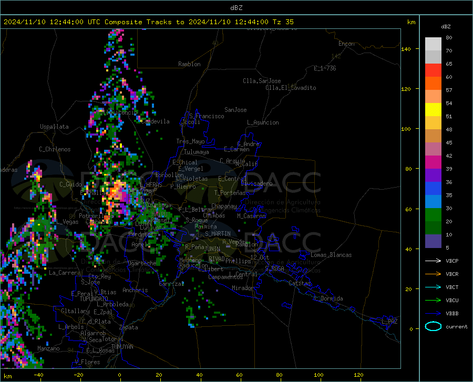The image size is (473, 382).
Task: Choose the slate 5-10 dBZ band
Action: (x=433, y=241)
